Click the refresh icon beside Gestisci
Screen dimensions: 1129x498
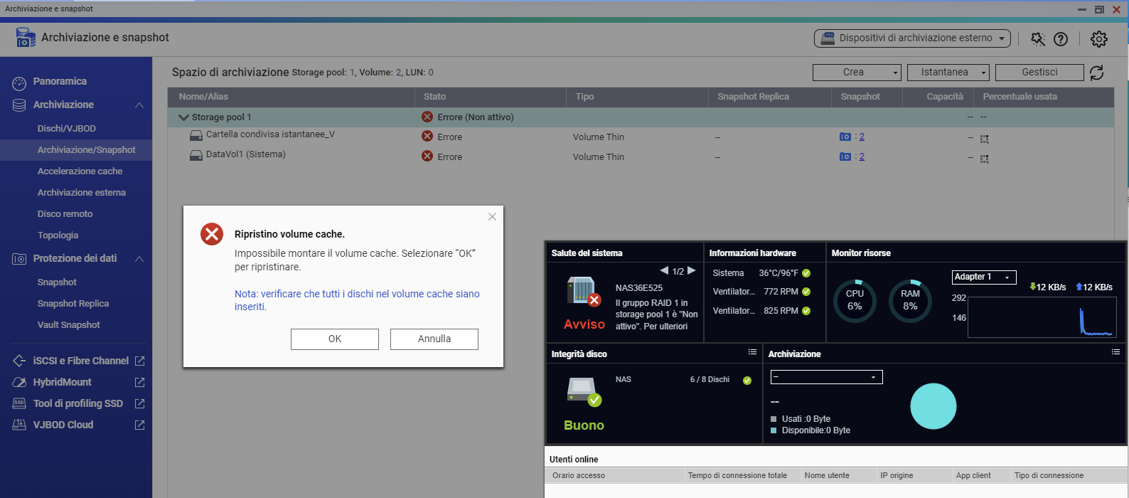tap(1097, 73)
